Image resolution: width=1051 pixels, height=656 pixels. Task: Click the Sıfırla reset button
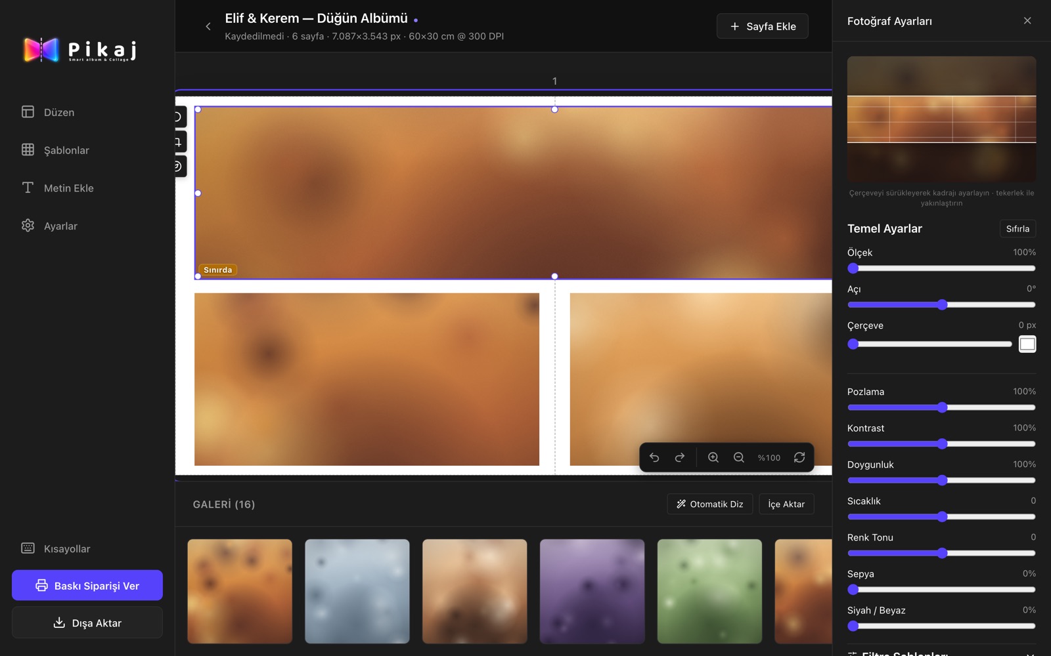point(1017,228)
